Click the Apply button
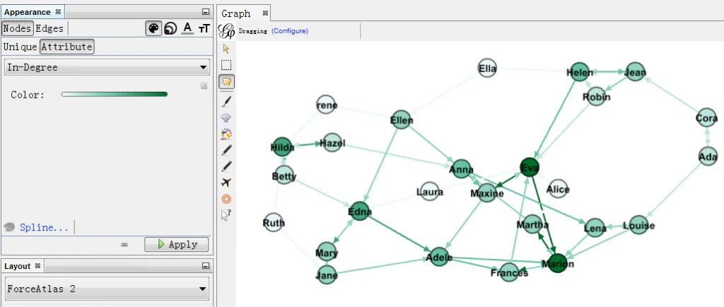This screenshot has width=724, height=307. (x=177, y=244)
